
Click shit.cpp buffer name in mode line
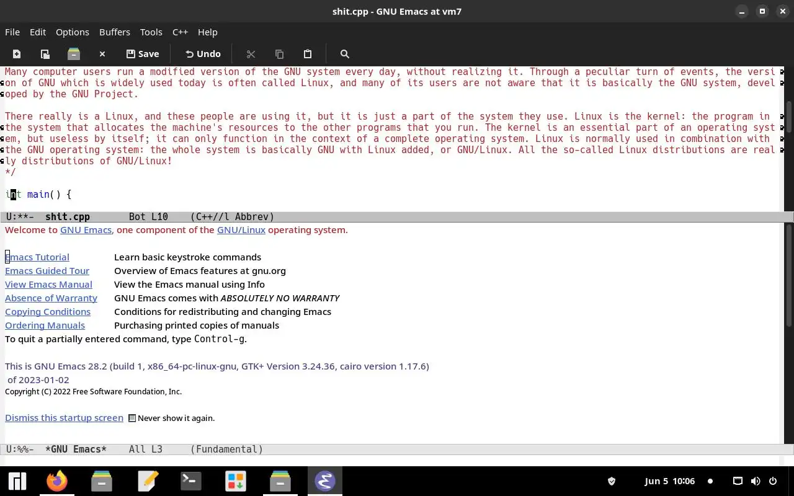click(68, 217)
